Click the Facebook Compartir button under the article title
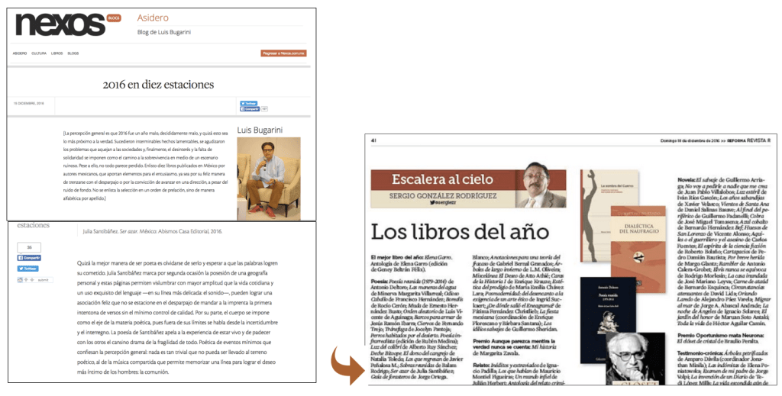The width and height of the screenshot is (782, 396). (x=250, y=109)
